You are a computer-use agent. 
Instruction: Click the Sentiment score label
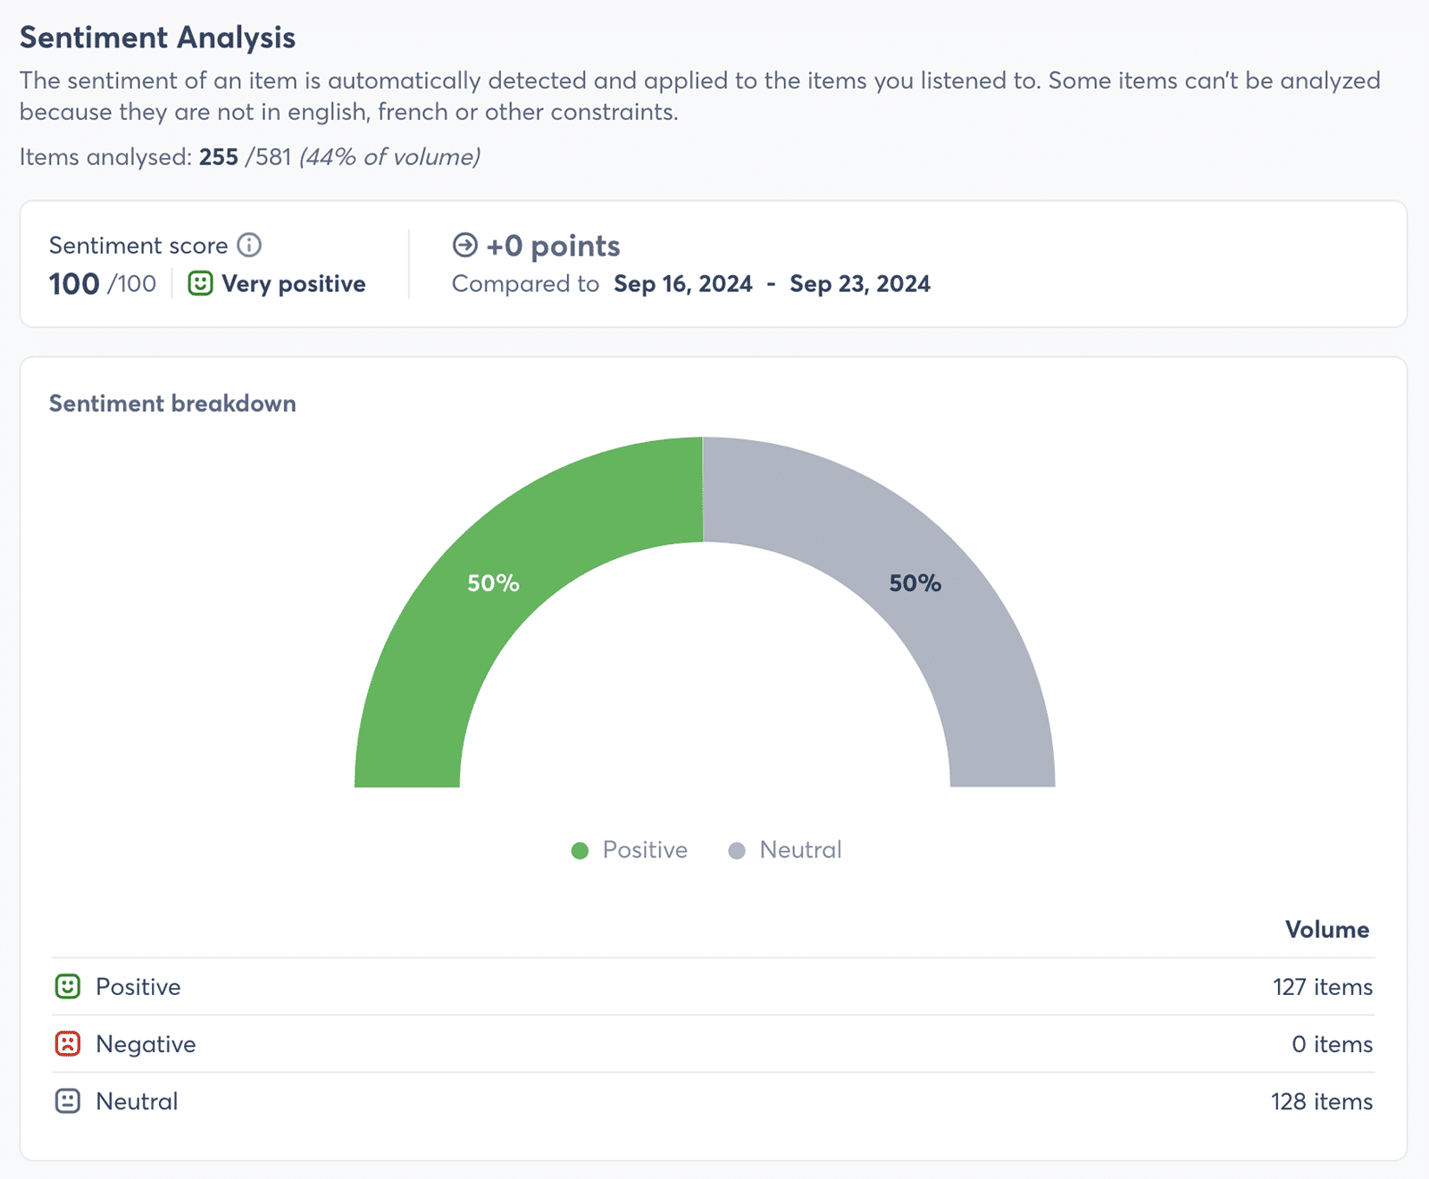tap(138, 246)
